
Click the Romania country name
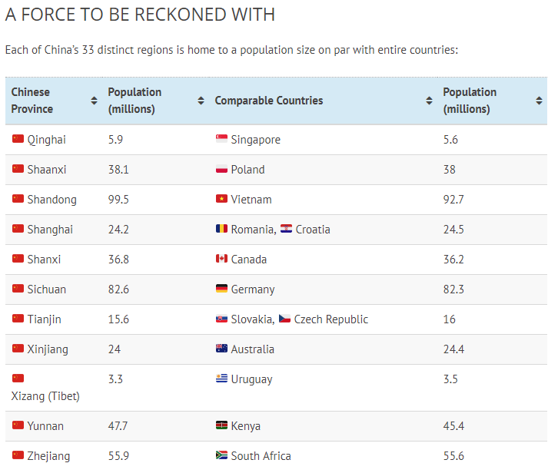252,230
